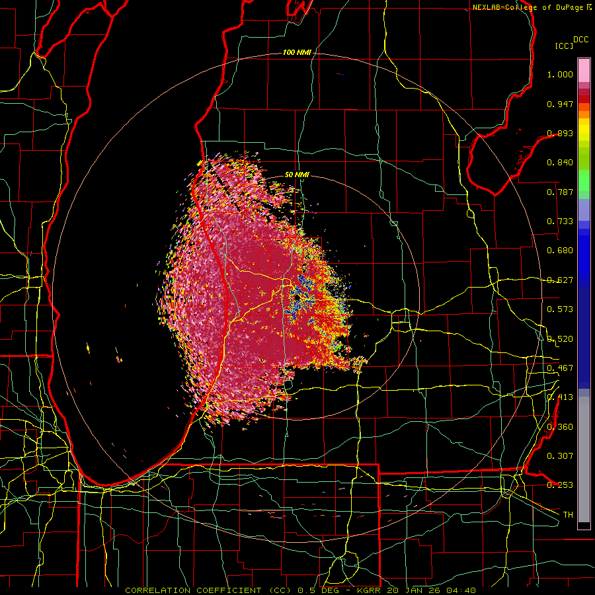Click the 0.307 color scale value
595x595 pixels.
pos(560,456)
